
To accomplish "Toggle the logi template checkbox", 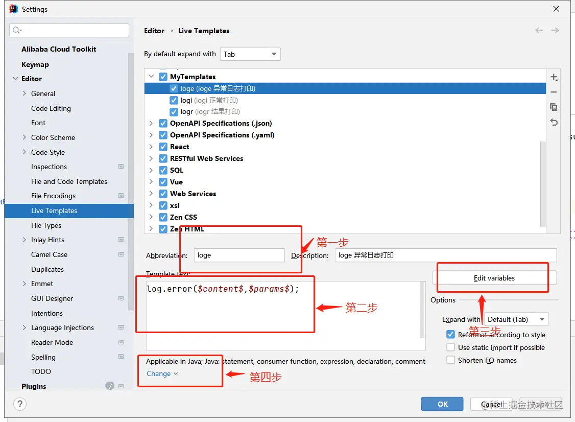I will (x=174, y=100).
